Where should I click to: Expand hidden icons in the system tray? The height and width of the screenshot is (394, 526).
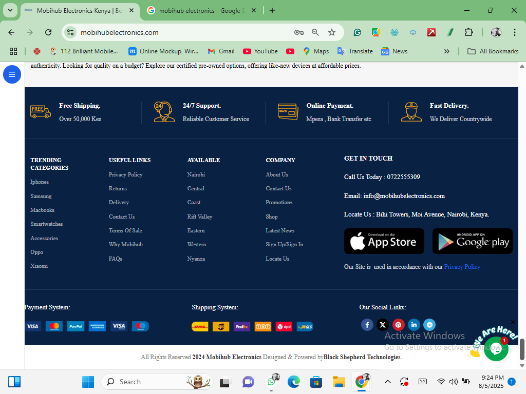click(388, 382)
